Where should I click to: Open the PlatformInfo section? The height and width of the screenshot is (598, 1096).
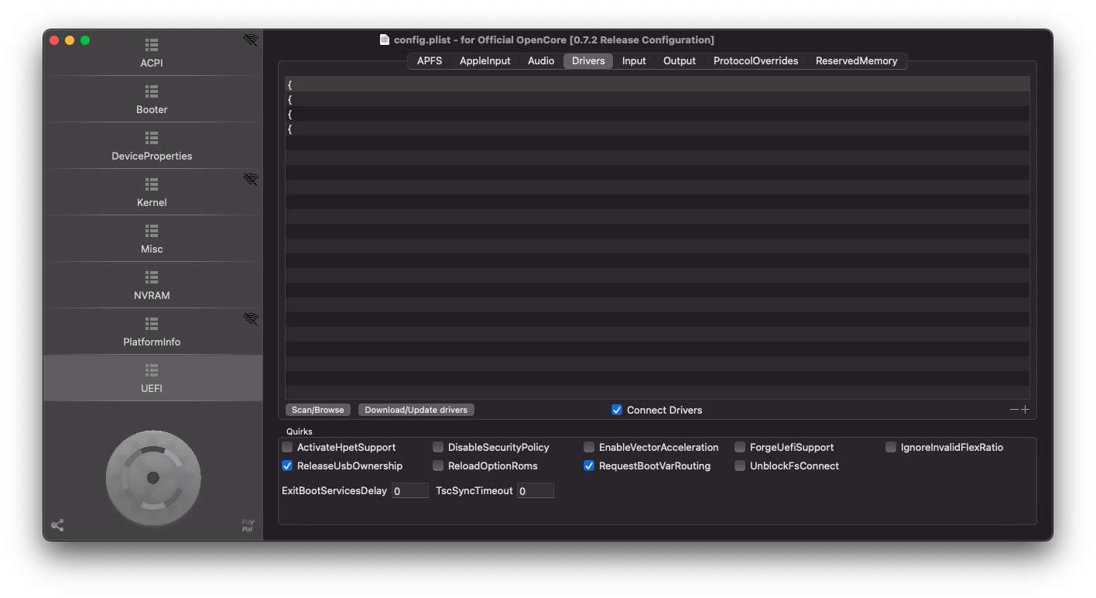coord(152,332)
